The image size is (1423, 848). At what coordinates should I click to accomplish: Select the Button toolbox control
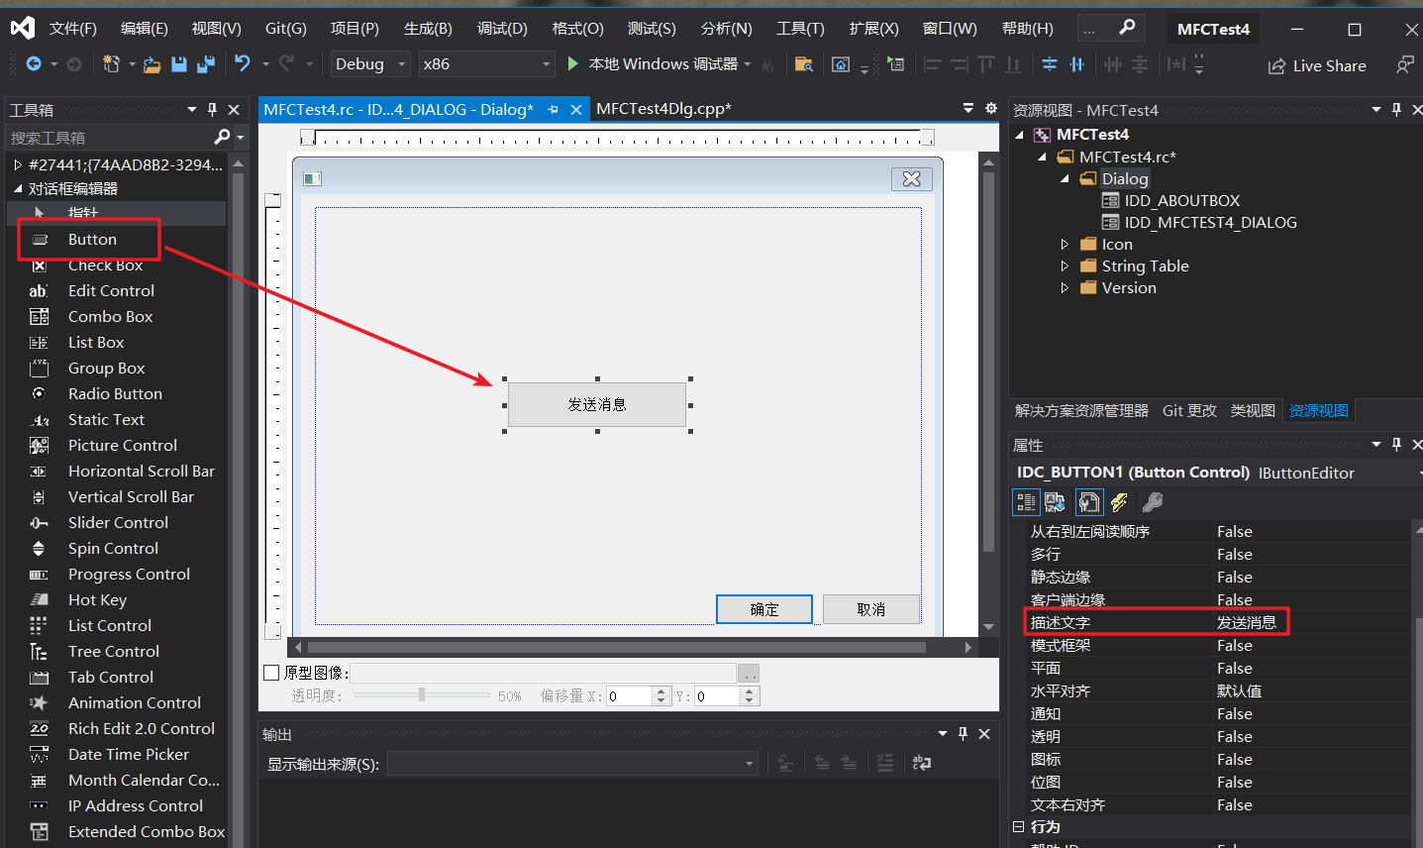[x=92, y=240]
